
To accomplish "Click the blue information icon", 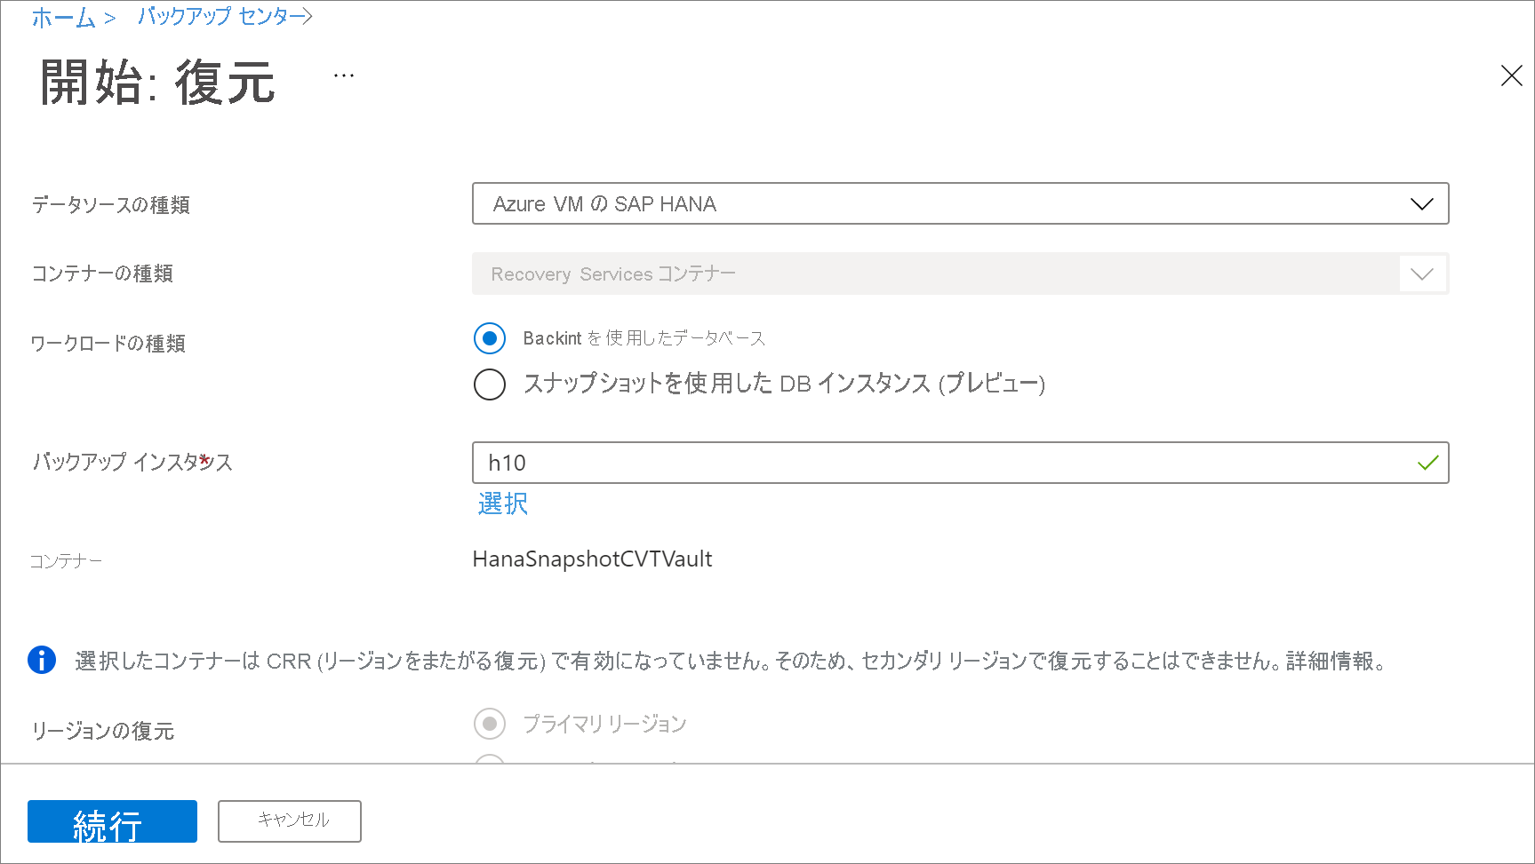I will [x=42, y=661].
